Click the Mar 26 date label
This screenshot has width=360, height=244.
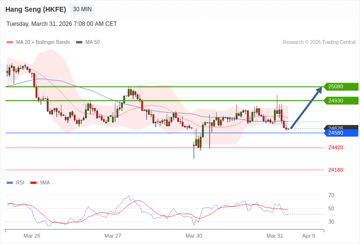[32, 236]
